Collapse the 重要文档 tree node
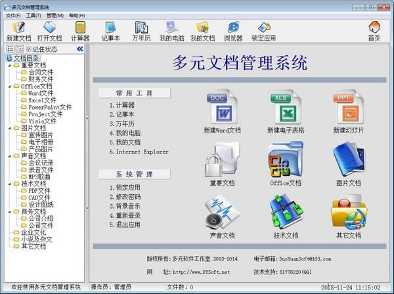The height and width of the screenshot is (294, 394). click(9, 66)
